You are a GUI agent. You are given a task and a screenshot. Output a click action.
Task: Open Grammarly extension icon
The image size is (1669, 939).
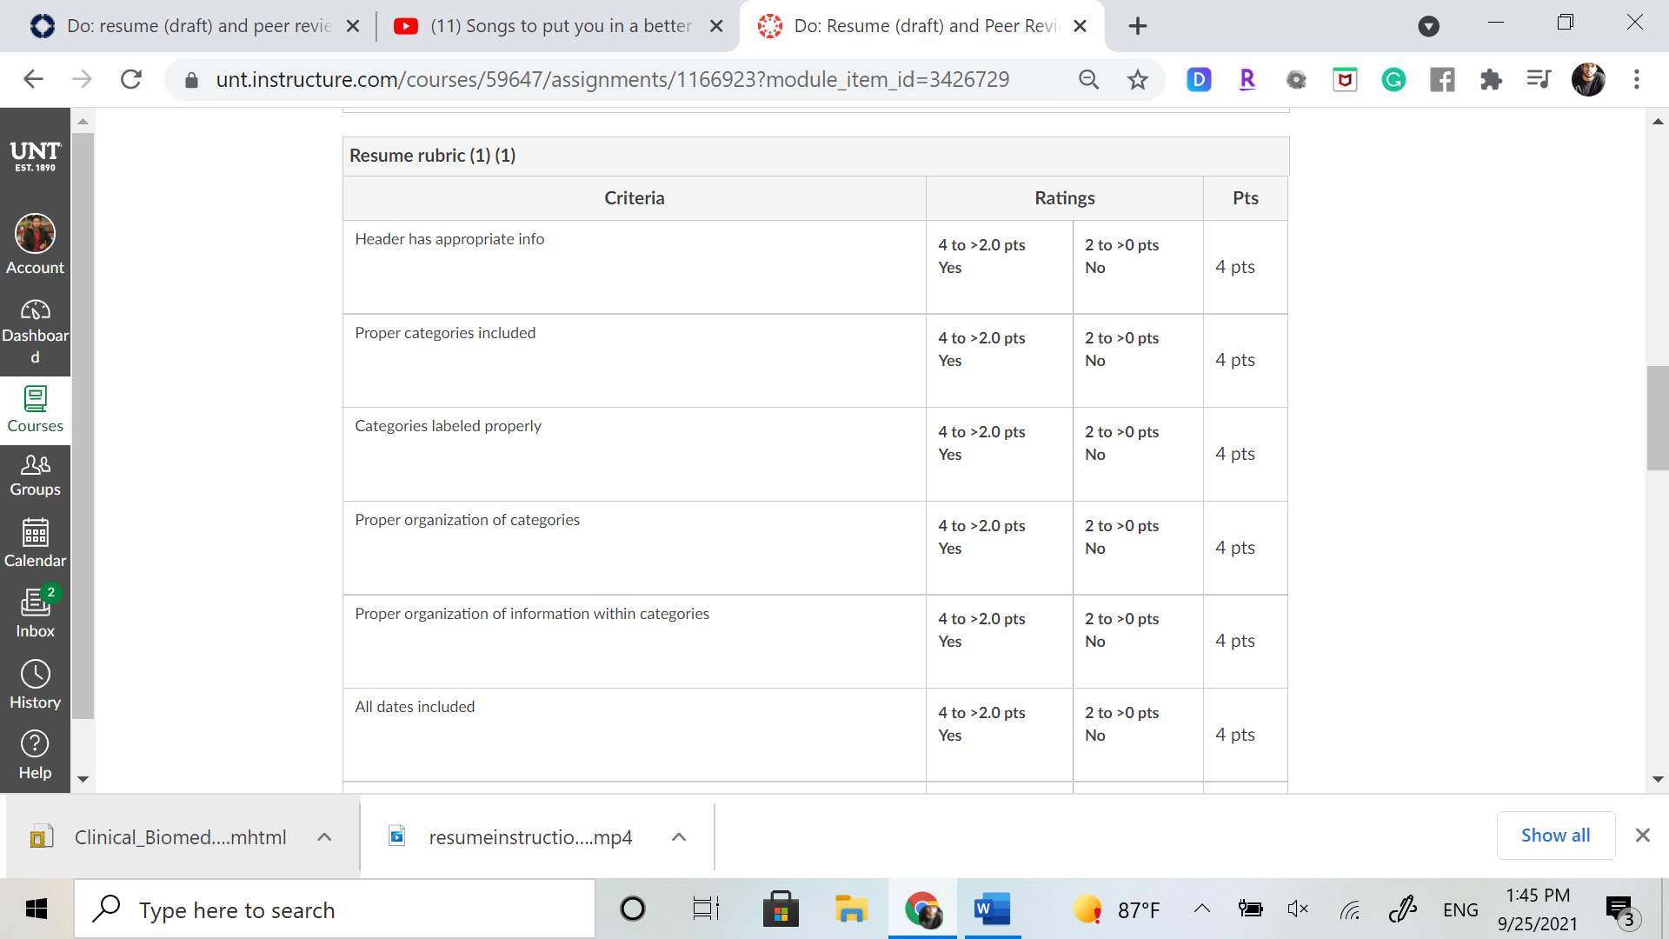(x=1393, y=80)
